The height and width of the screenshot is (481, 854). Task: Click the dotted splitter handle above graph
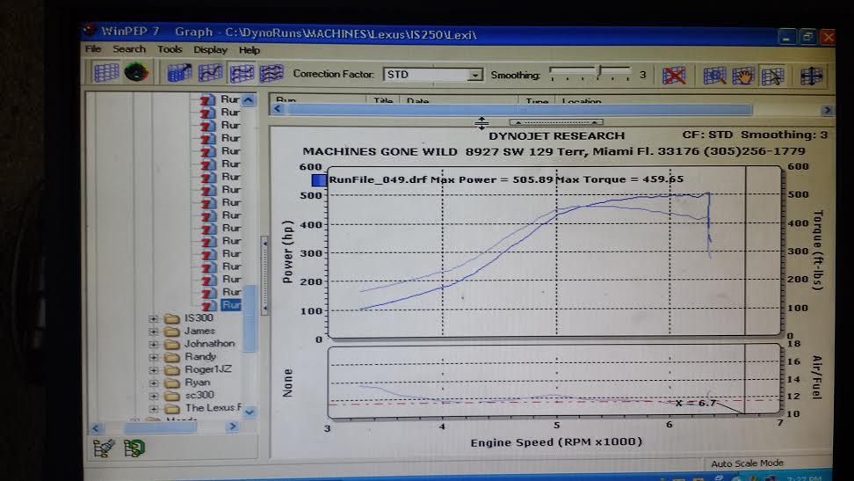556,122
